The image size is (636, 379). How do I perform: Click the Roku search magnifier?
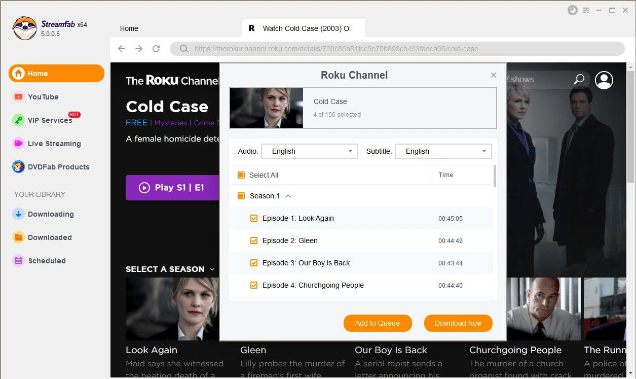(579, 79)
